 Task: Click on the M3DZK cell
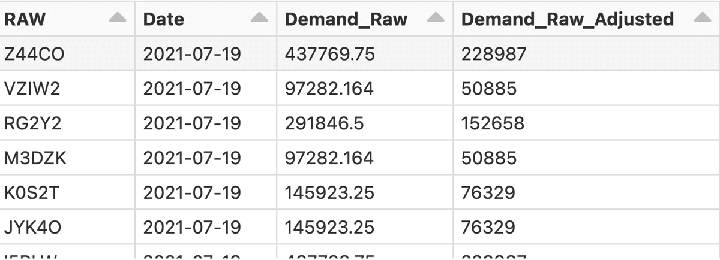pos(34,158)
